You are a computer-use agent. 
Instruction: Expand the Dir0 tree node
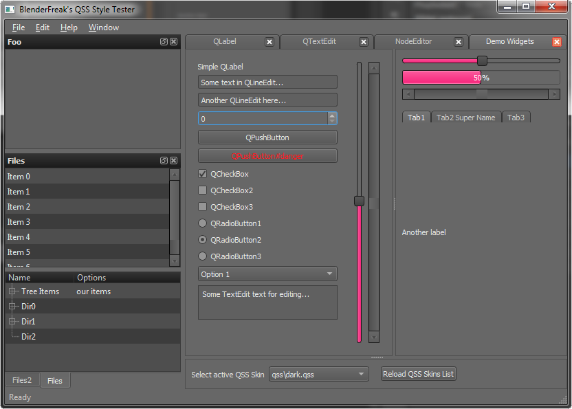click(12, 306)
